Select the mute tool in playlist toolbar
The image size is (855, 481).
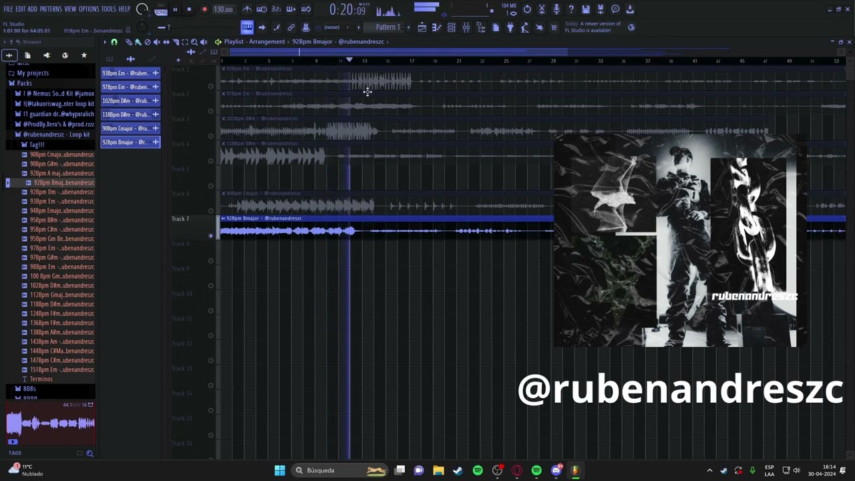tap(157, 42)
